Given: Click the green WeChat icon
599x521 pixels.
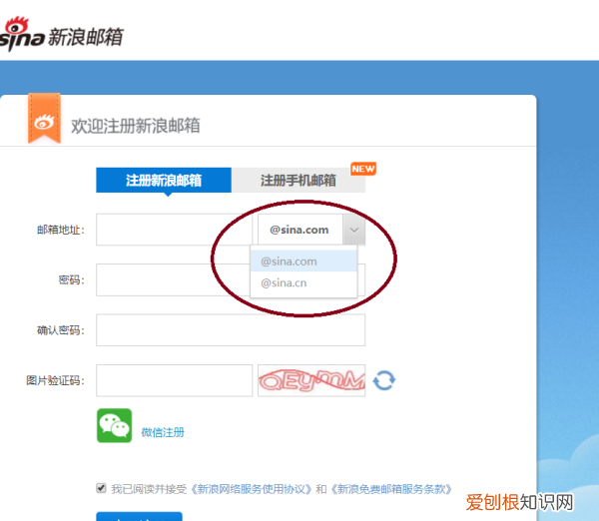Looking at the screenshot, I should coord(114,425).
